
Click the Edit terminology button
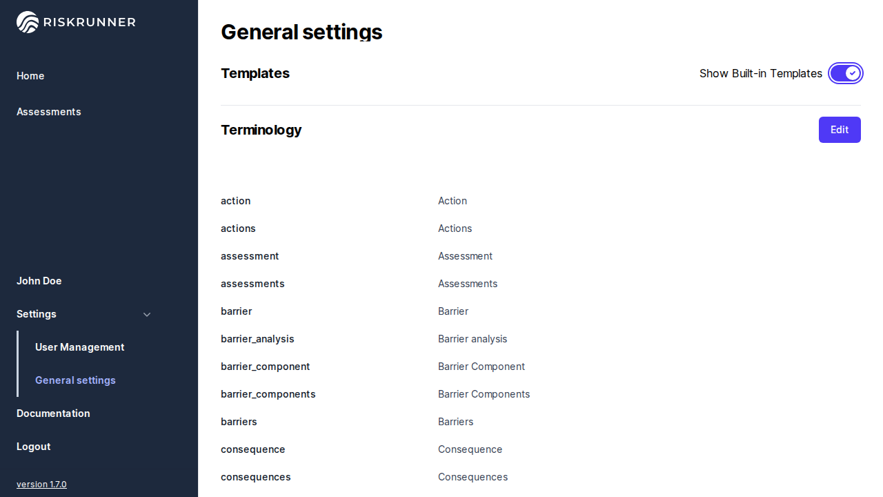coord(839,130)
